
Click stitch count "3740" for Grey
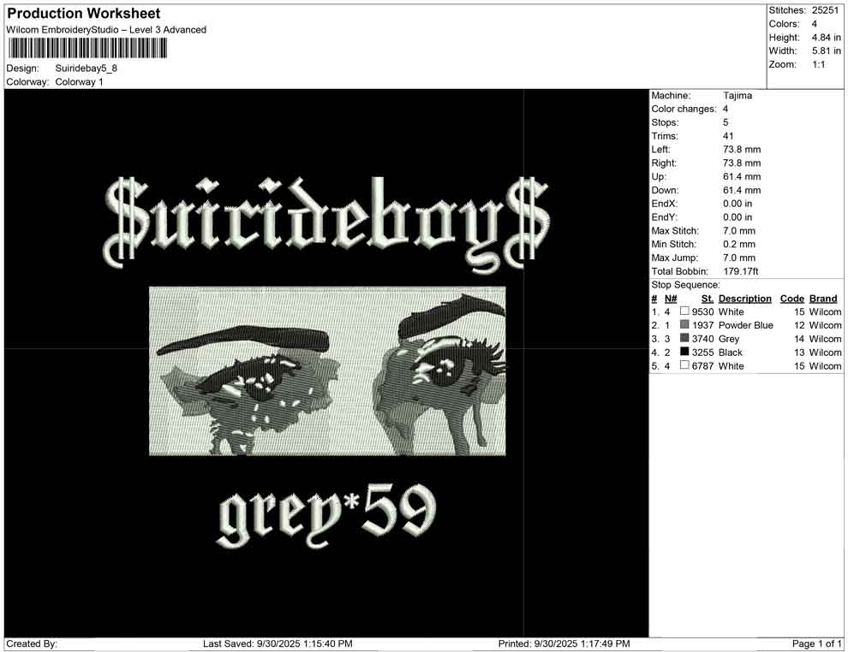point(702,339)
